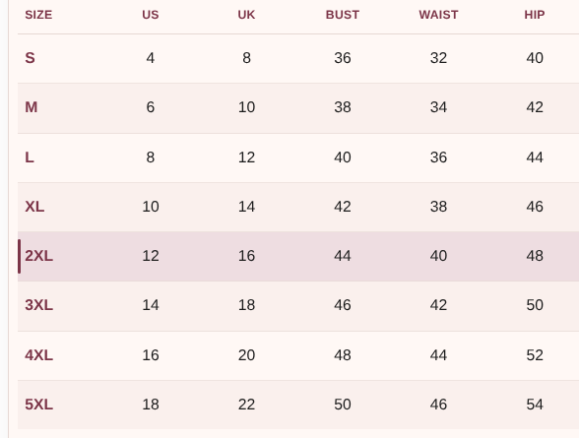Click the hip value 52 in 4XL row

(x=535, y=355)
